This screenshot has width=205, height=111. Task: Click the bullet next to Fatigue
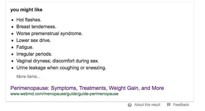pos(12,47)
